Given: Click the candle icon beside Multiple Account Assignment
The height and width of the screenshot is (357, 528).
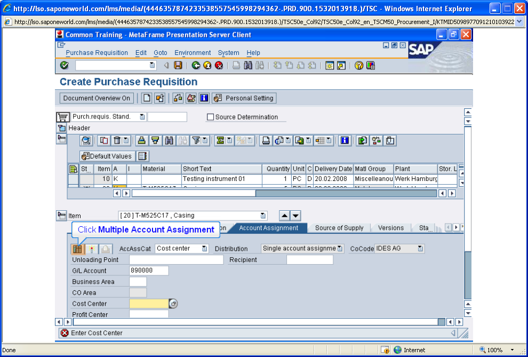Looking at the screenshot, I should pyautogui.click(x=92, y=249).
